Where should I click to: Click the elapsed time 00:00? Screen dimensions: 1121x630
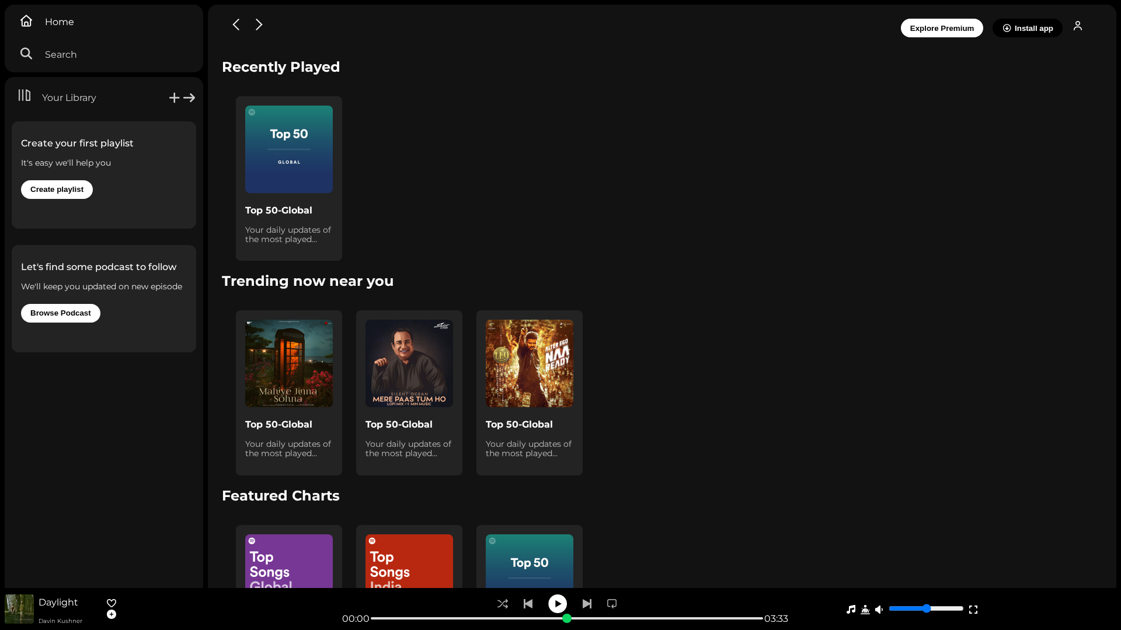(x=356, y=619)
